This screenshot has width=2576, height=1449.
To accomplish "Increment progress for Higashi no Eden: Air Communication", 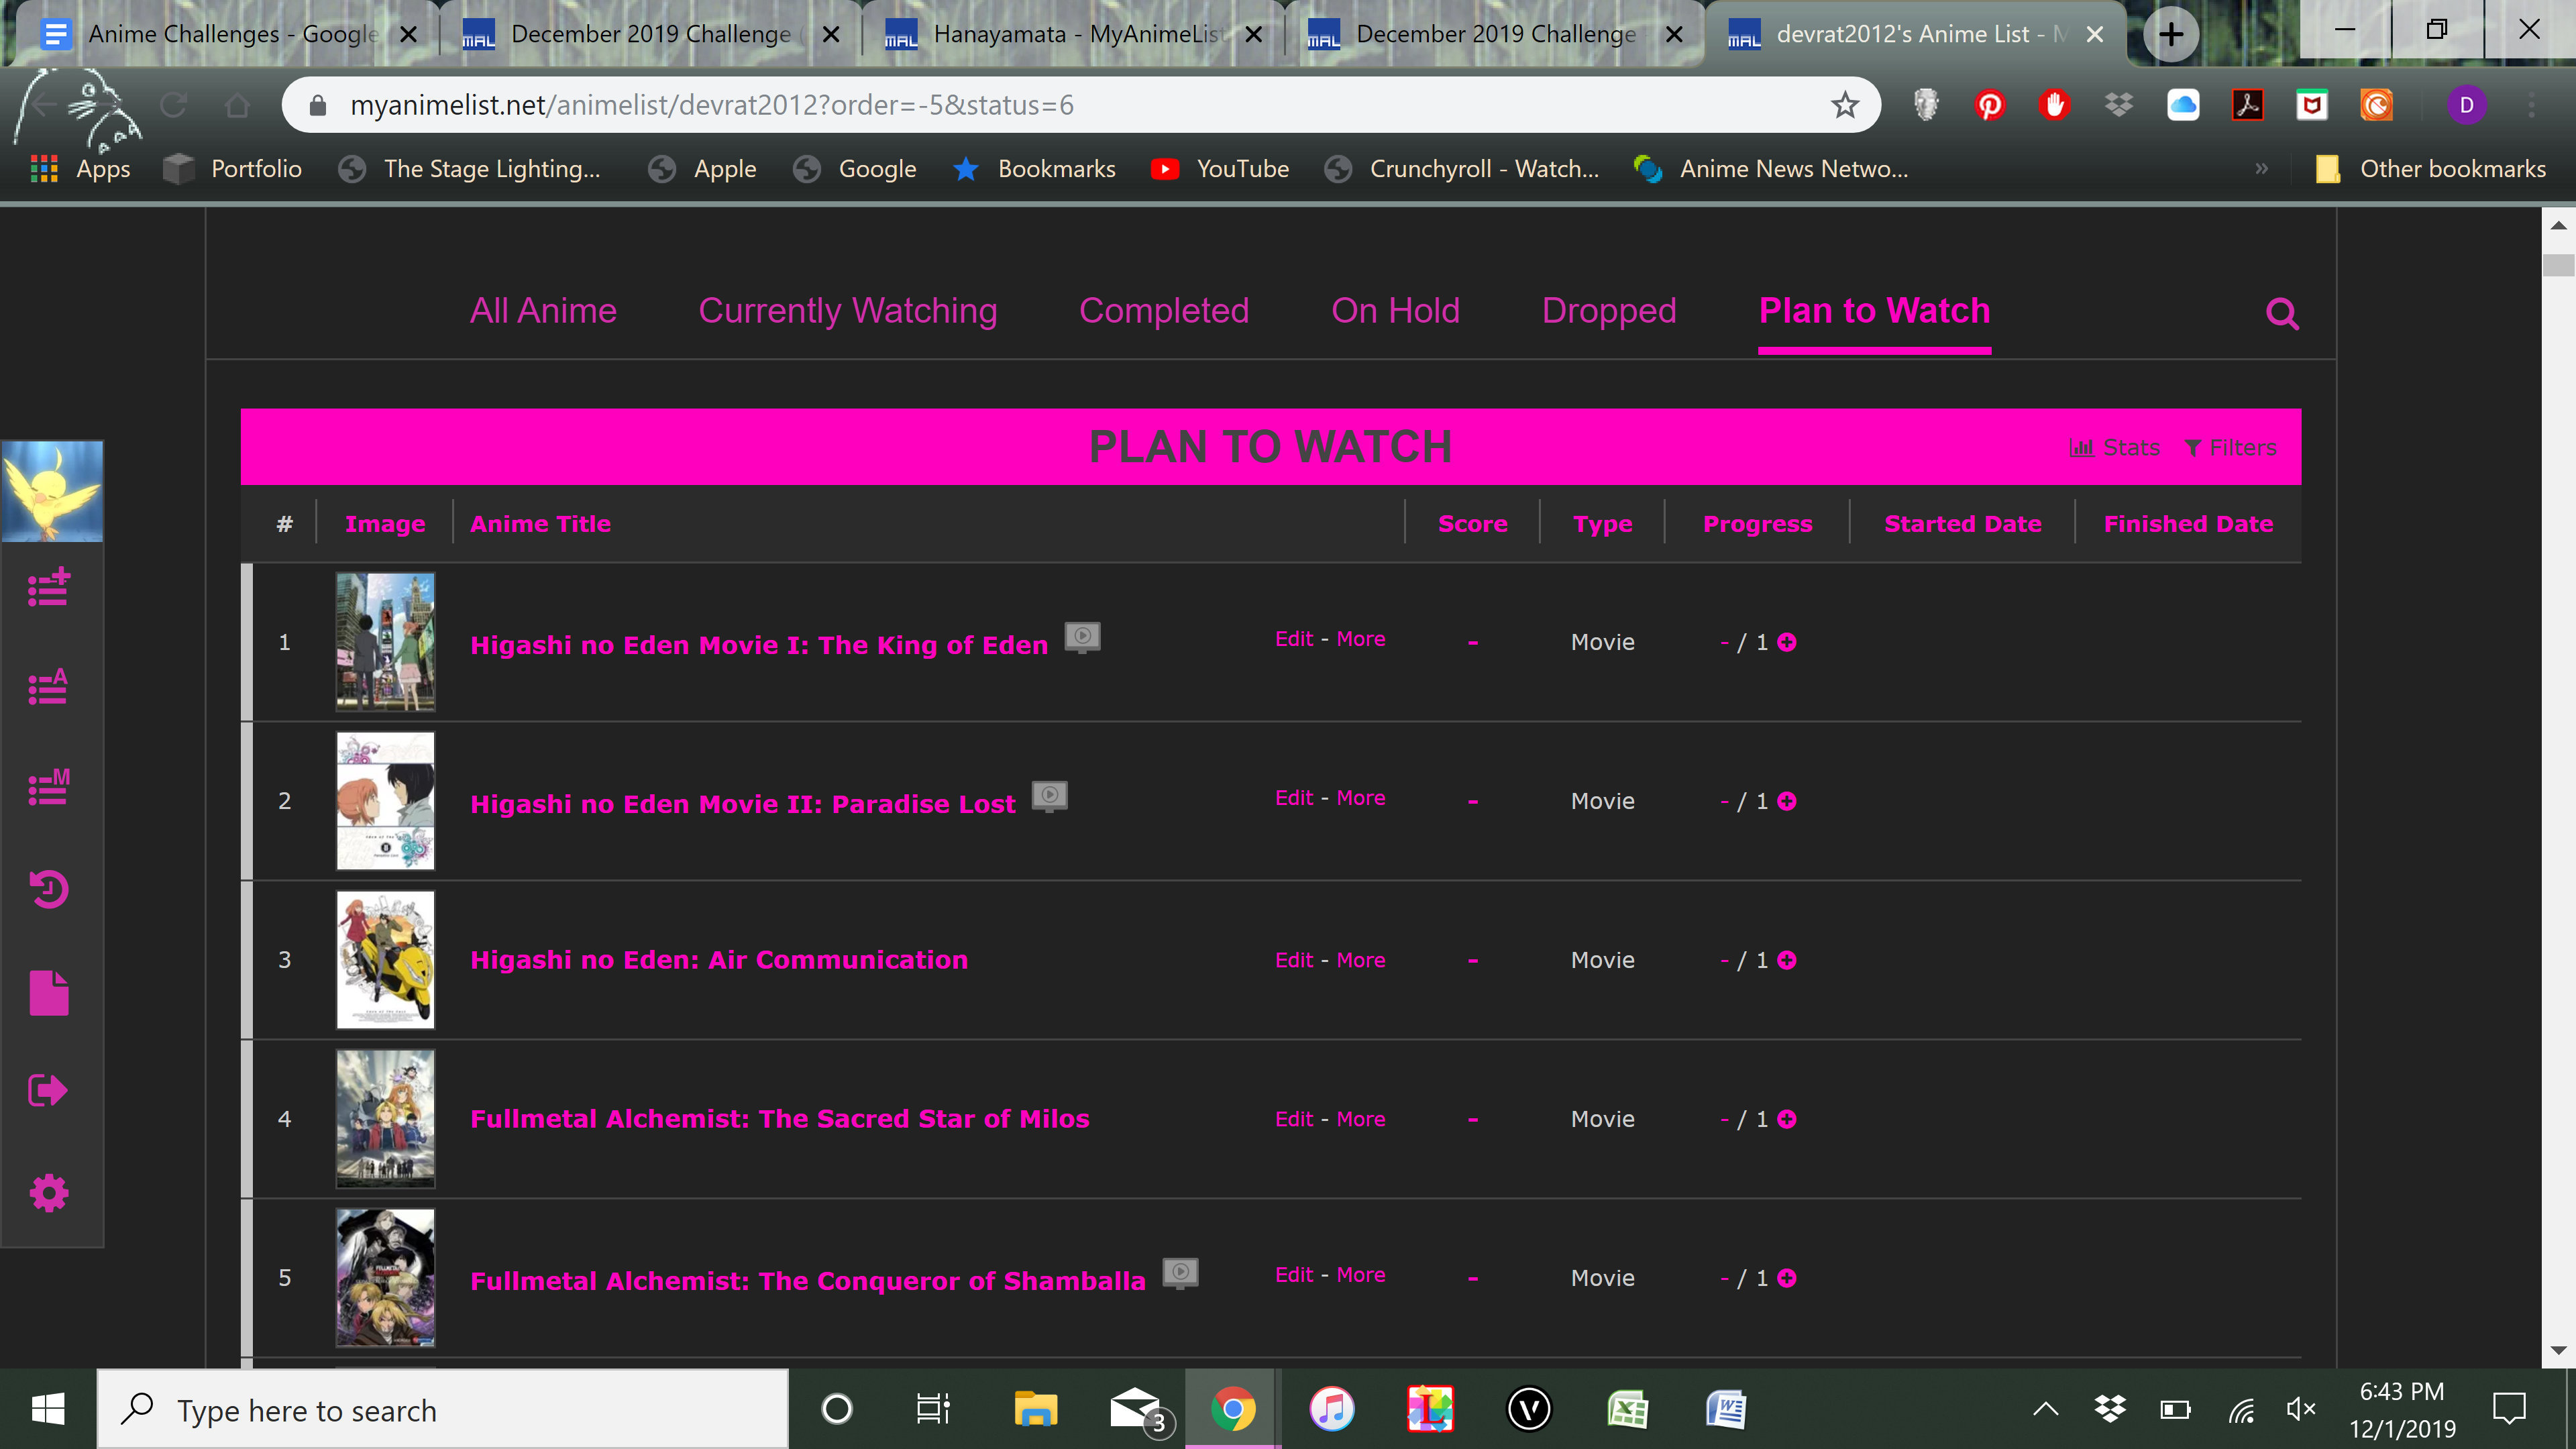I will pos(1787,960).
